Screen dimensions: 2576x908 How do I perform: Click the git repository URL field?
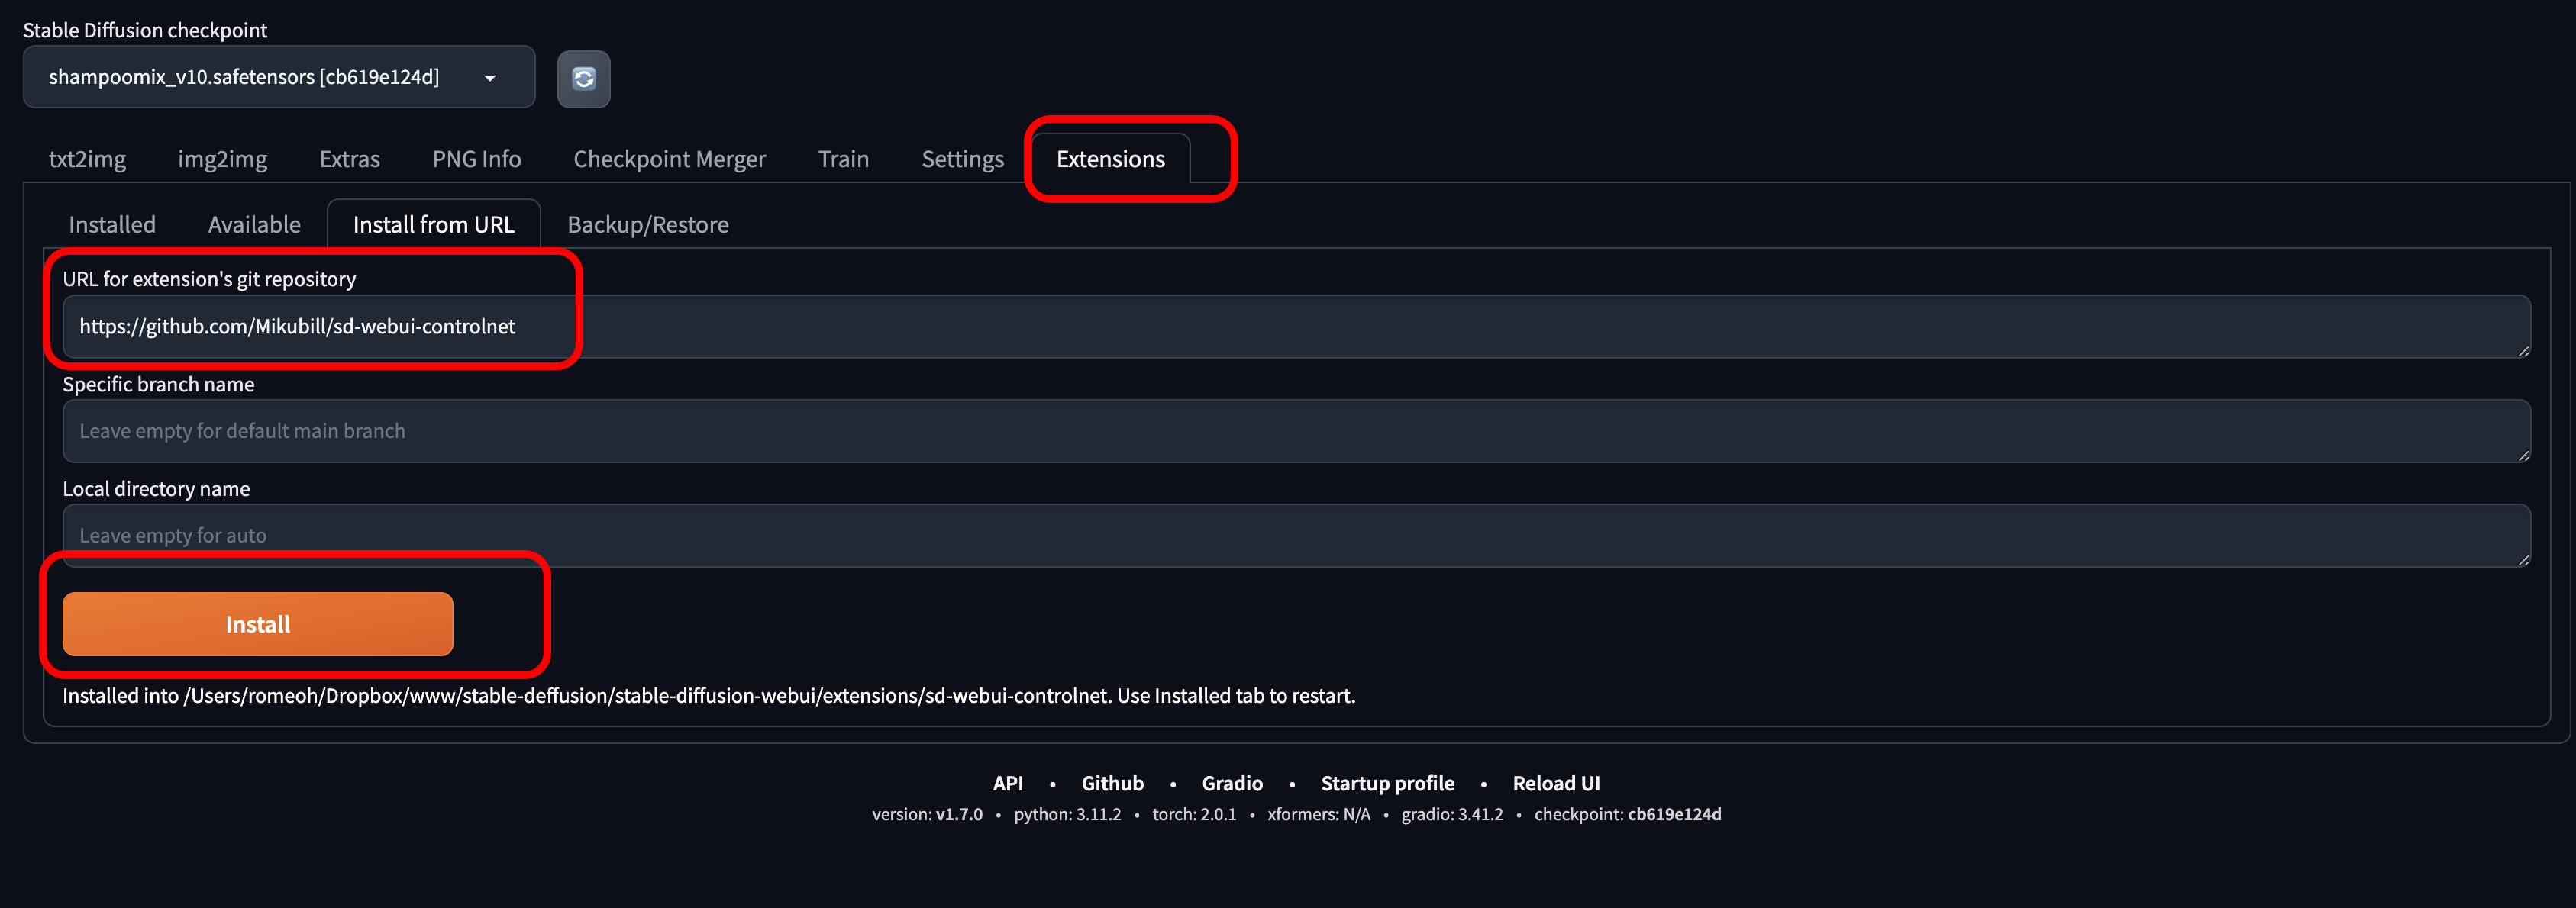coord(1295,327)
